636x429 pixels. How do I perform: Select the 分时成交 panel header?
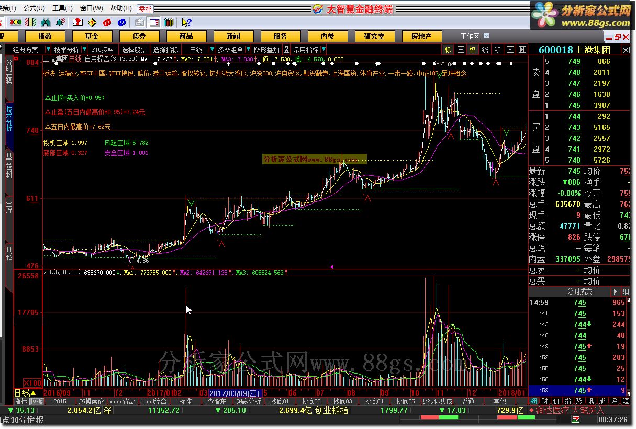pyautogui.click(x=579, y=291)
